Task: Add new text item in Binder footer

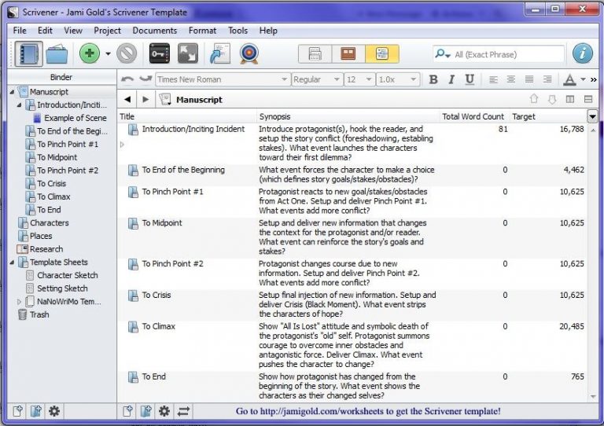Action: click(17, 411)
